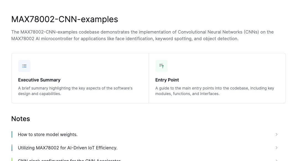Expand chevron beside 'CNN clock configuration' note
The image size is (296, 161).
click(x=276, y=160)
